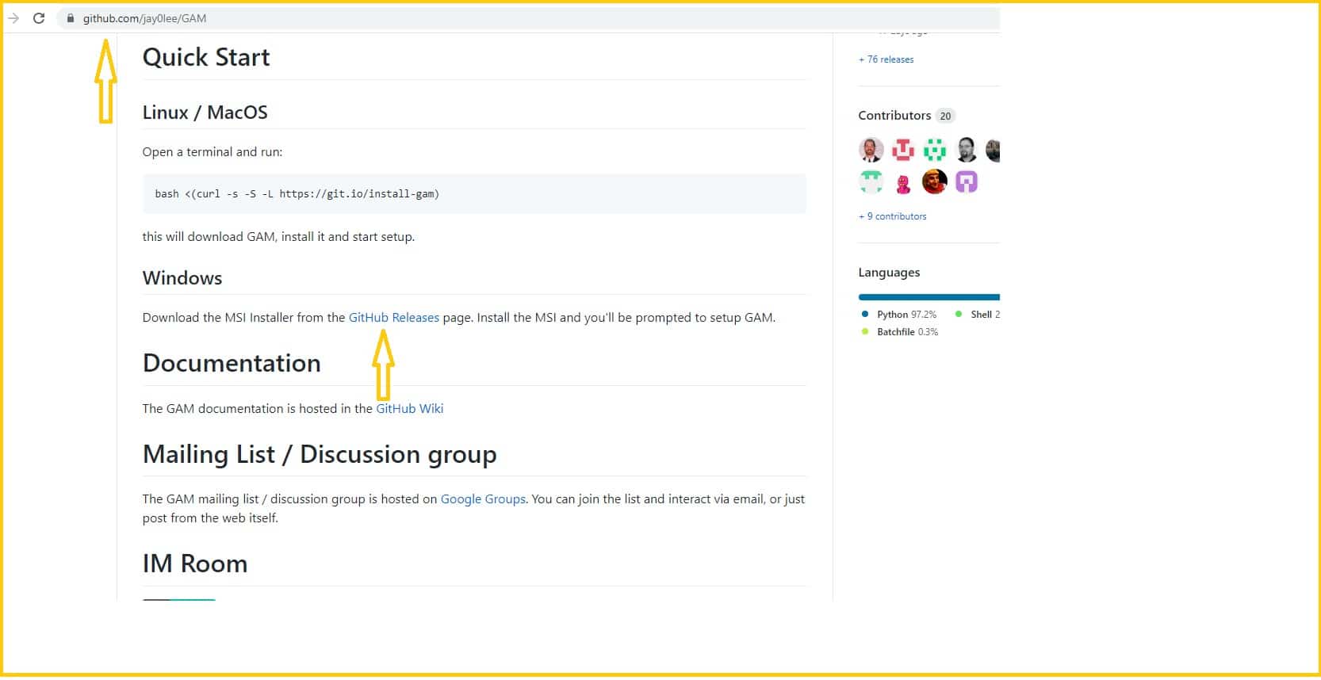Open the red pixel-art contributor avatar
The image size is (1321, 680).
coord(902,150)
